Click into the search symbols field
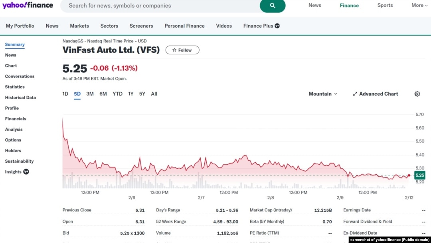The height and width of the screenshot is (243, 431). 160,6
